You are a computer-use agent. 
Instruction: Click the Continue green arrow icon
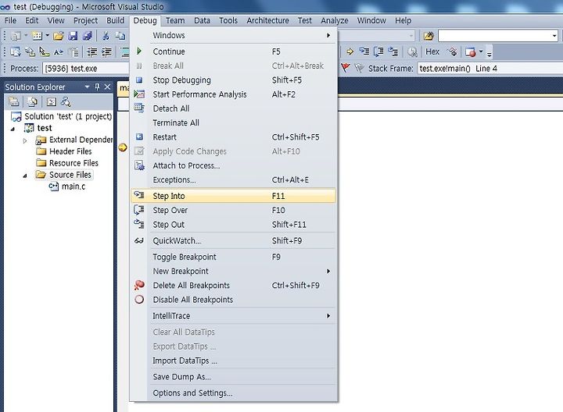[x=139, y=51]
